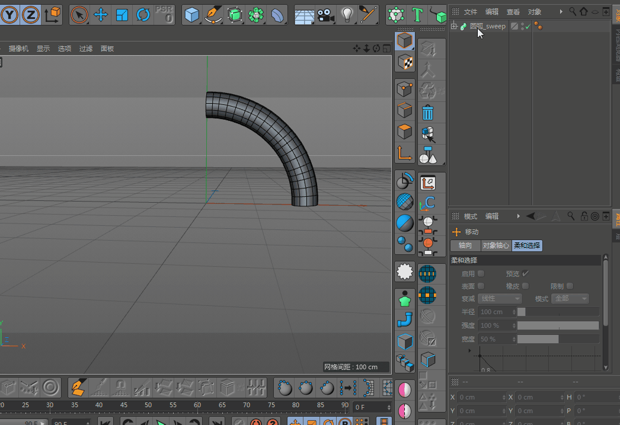Screen dimensions: 620x425
Task: Toggle the 橡皮 checkbox
Action: 525,286
